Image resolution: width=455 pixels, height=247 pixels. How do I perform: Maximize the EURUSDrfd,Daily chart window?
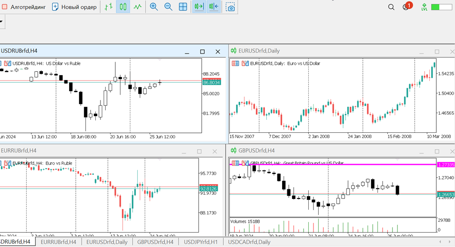437,52
